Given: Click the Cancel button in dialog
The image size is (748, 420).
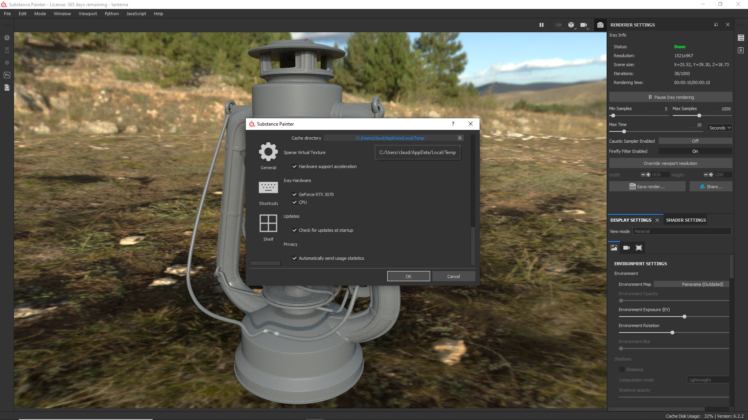Looking at the screenshot, I should pyautogui.click(x=453, y=276).
